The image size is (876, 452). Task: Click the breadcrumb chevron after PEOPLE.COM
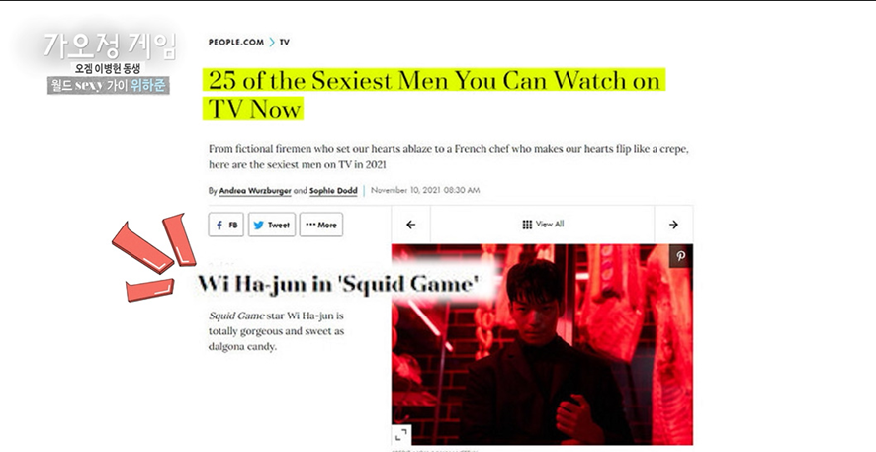pos(272,42)
